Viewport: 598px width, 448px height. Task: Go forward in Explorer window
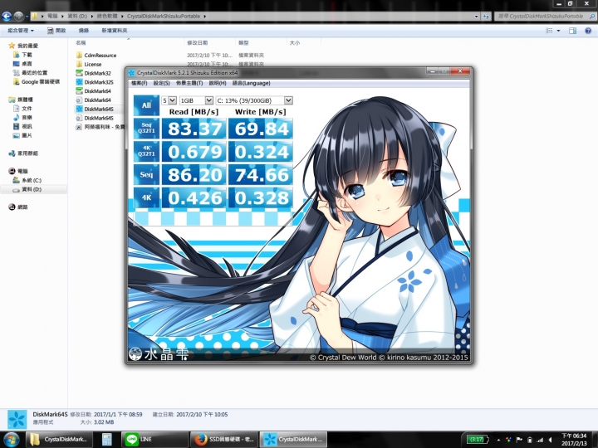click(x=18, y=17)
